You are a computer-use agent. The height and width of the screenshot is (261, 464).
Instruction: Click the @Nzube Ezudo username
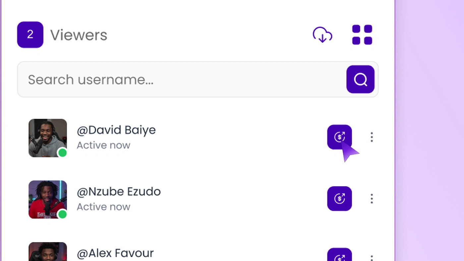click(119, 191)
